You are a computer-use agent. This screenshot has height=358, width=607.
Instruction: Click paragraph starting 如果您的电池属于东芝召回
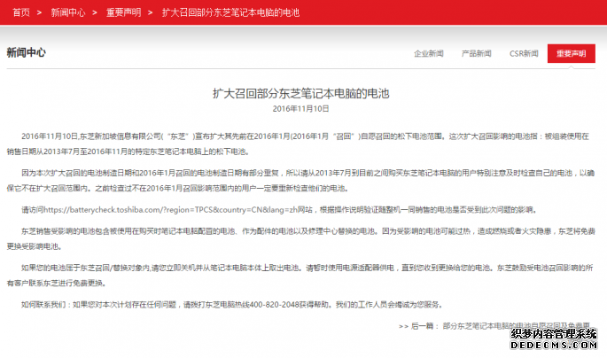[x=300, y=276]
